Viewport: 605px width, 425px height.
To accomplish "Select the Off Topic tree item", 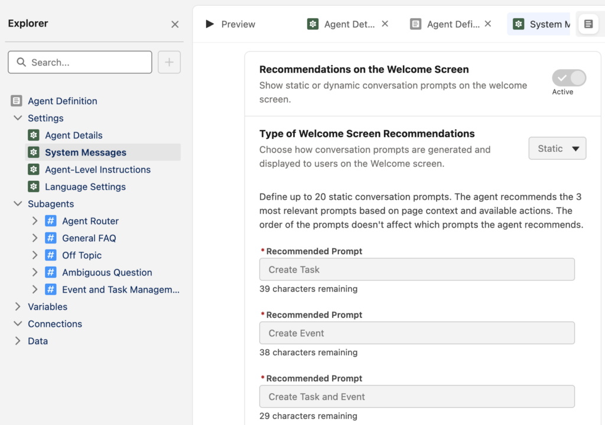I will (x=82, y=255).
